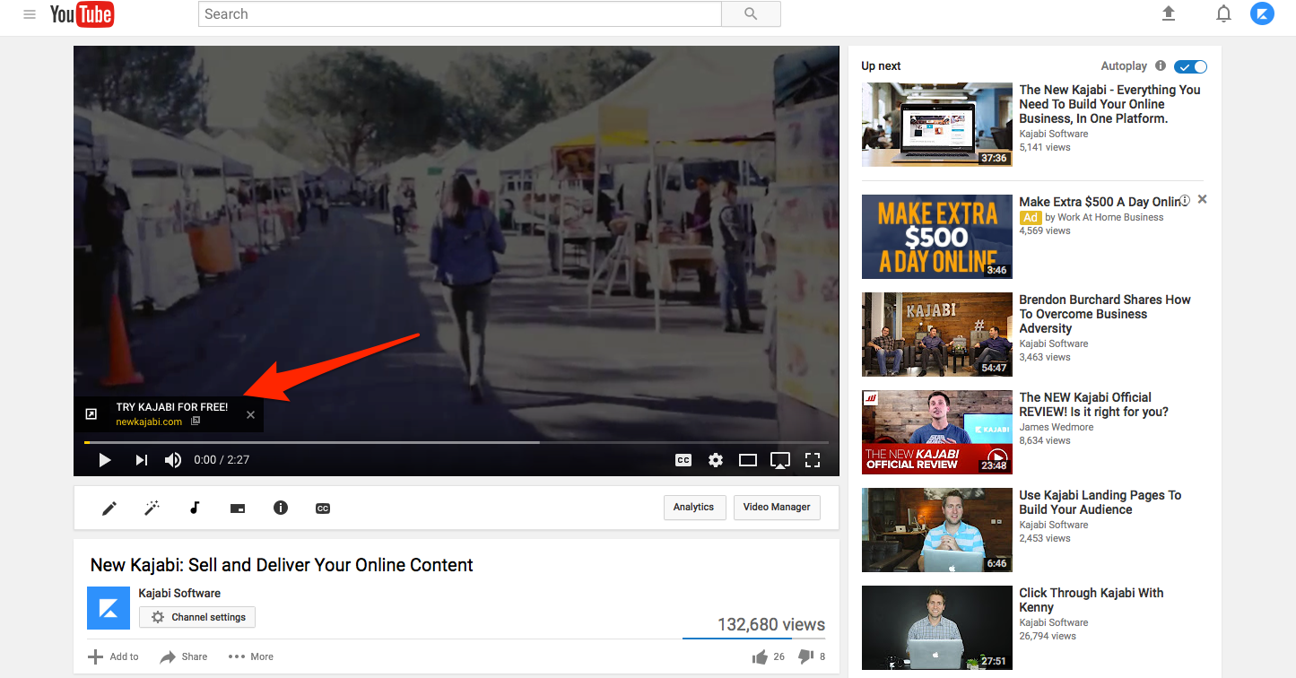Open the upload video icon
The image size is (1296, 678).
1168,13
